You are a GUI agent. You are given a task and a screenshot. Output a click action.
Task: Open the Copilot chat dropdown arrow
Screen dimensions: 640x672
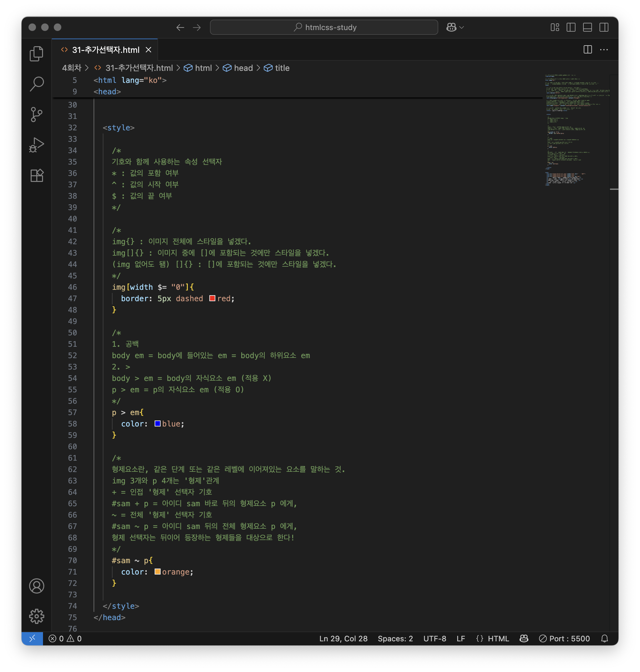[x=462, y=27]
